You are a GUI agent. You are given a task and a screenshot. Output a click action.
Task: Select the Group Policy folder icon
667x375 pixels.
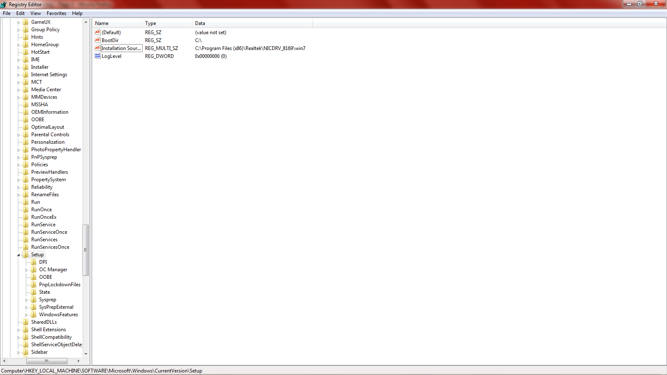26,30
